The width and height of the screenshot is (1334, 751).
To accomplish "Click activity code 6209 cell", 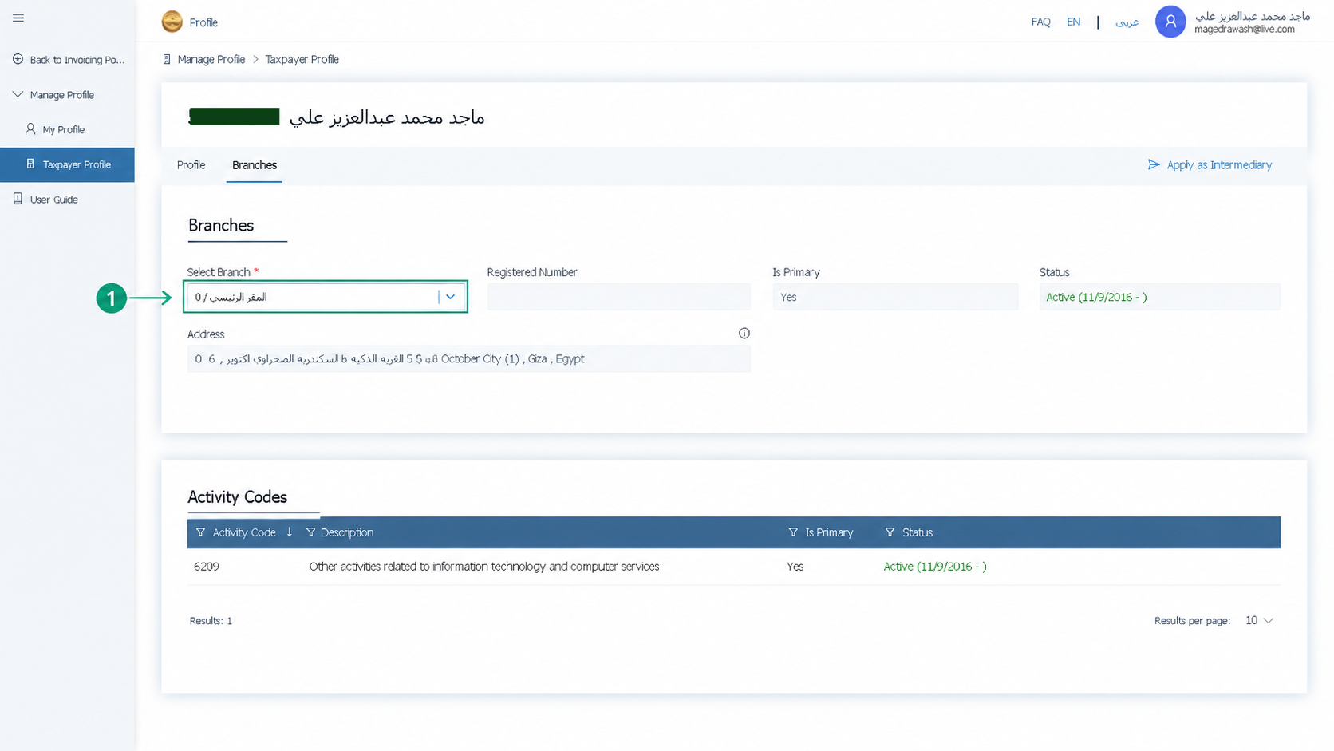I will 207,567.
